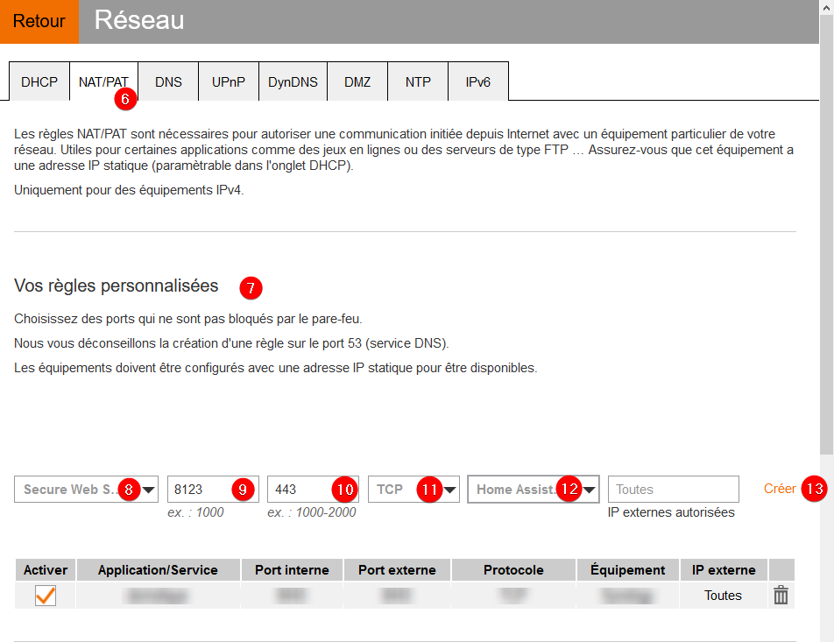834x642 pixels.
Task: Open the DHCP tab
Action: coord(39,82)
